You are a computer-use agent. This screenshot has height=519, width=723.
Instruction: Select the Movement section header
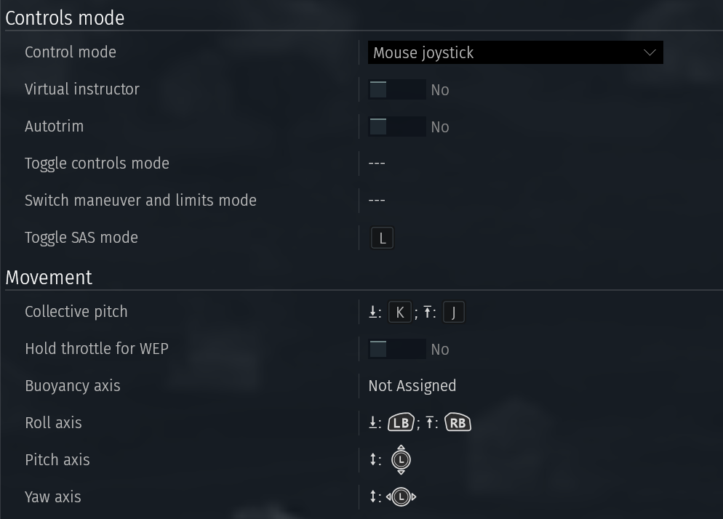(49, 278)
